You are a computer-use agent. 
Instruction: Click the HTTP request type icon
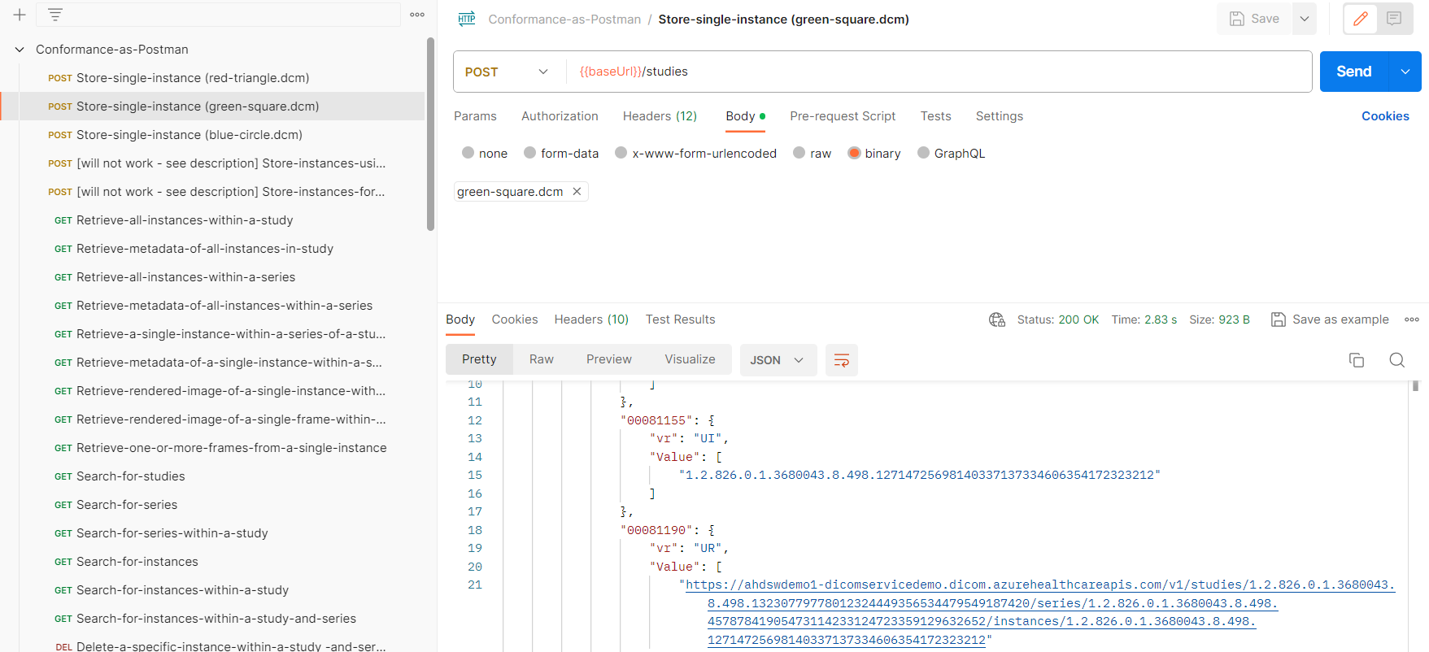tap(467, 19)
